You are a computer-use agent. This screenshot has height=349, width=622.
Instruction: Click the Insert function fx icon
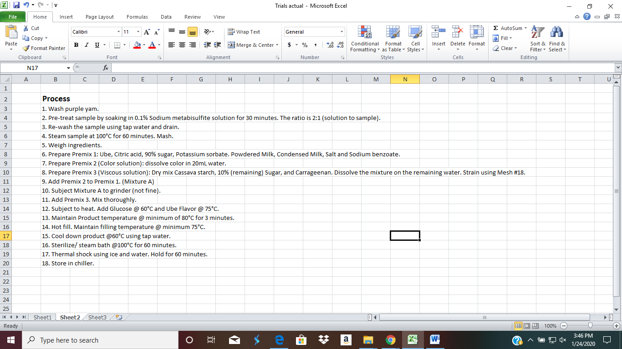pos(106,68)
